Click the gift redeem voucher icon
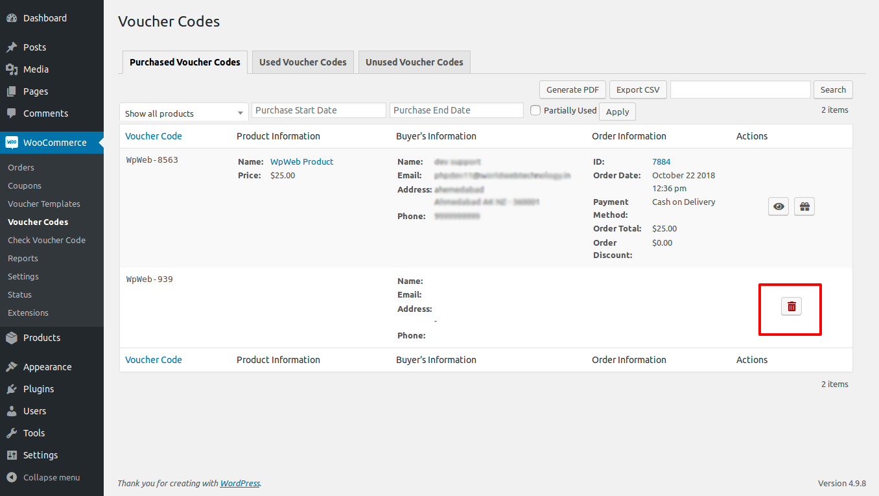 [804, 207]
